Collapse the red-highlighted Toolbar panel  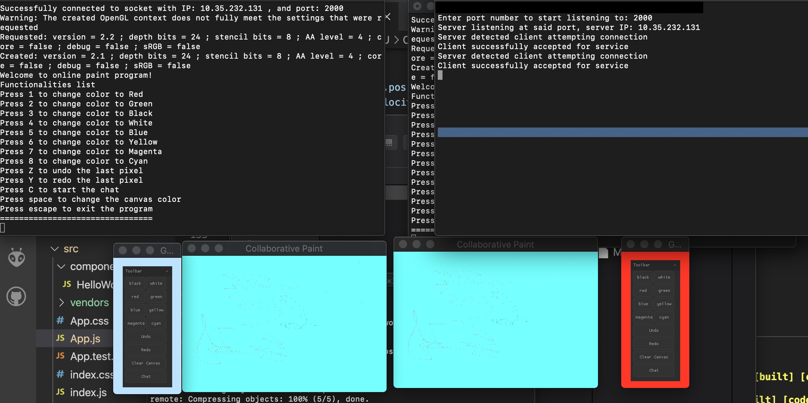[x=675, y=265]
